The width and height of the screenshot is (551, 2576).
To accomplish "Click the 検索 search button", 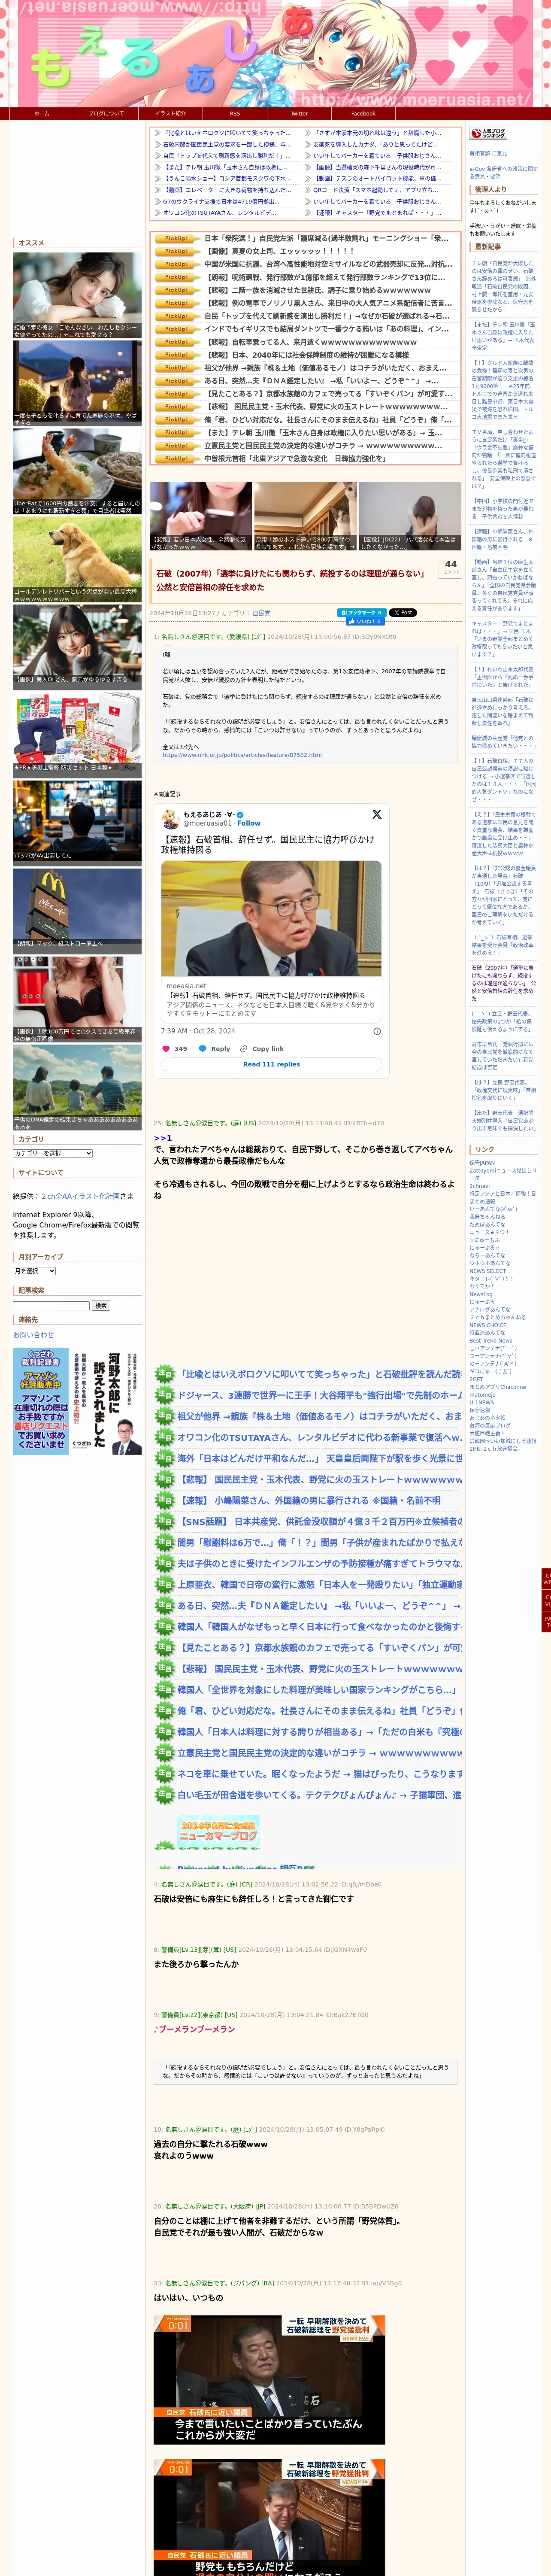I will (100, 1305).
